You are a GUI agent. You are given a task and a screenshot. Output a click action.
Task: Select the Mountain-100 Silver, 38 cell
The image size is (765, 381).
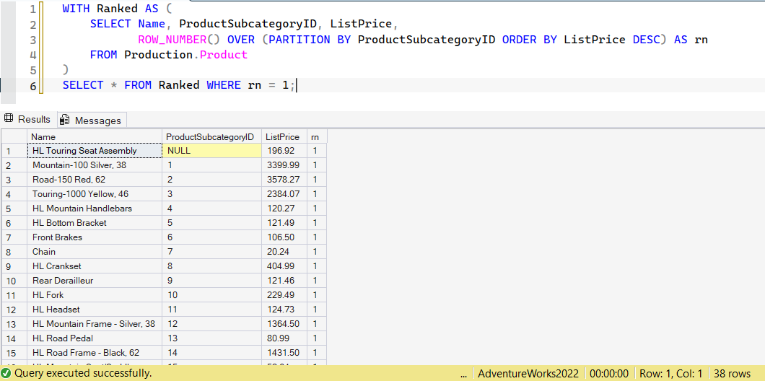[x=95, y=165]
